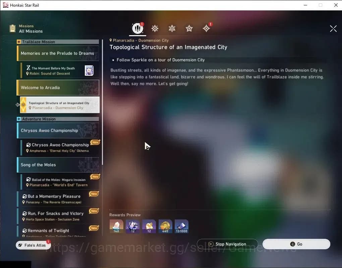The image size is (342, 268).
Task: View the purple reward item with quantity 12
Action: (133, 226)
